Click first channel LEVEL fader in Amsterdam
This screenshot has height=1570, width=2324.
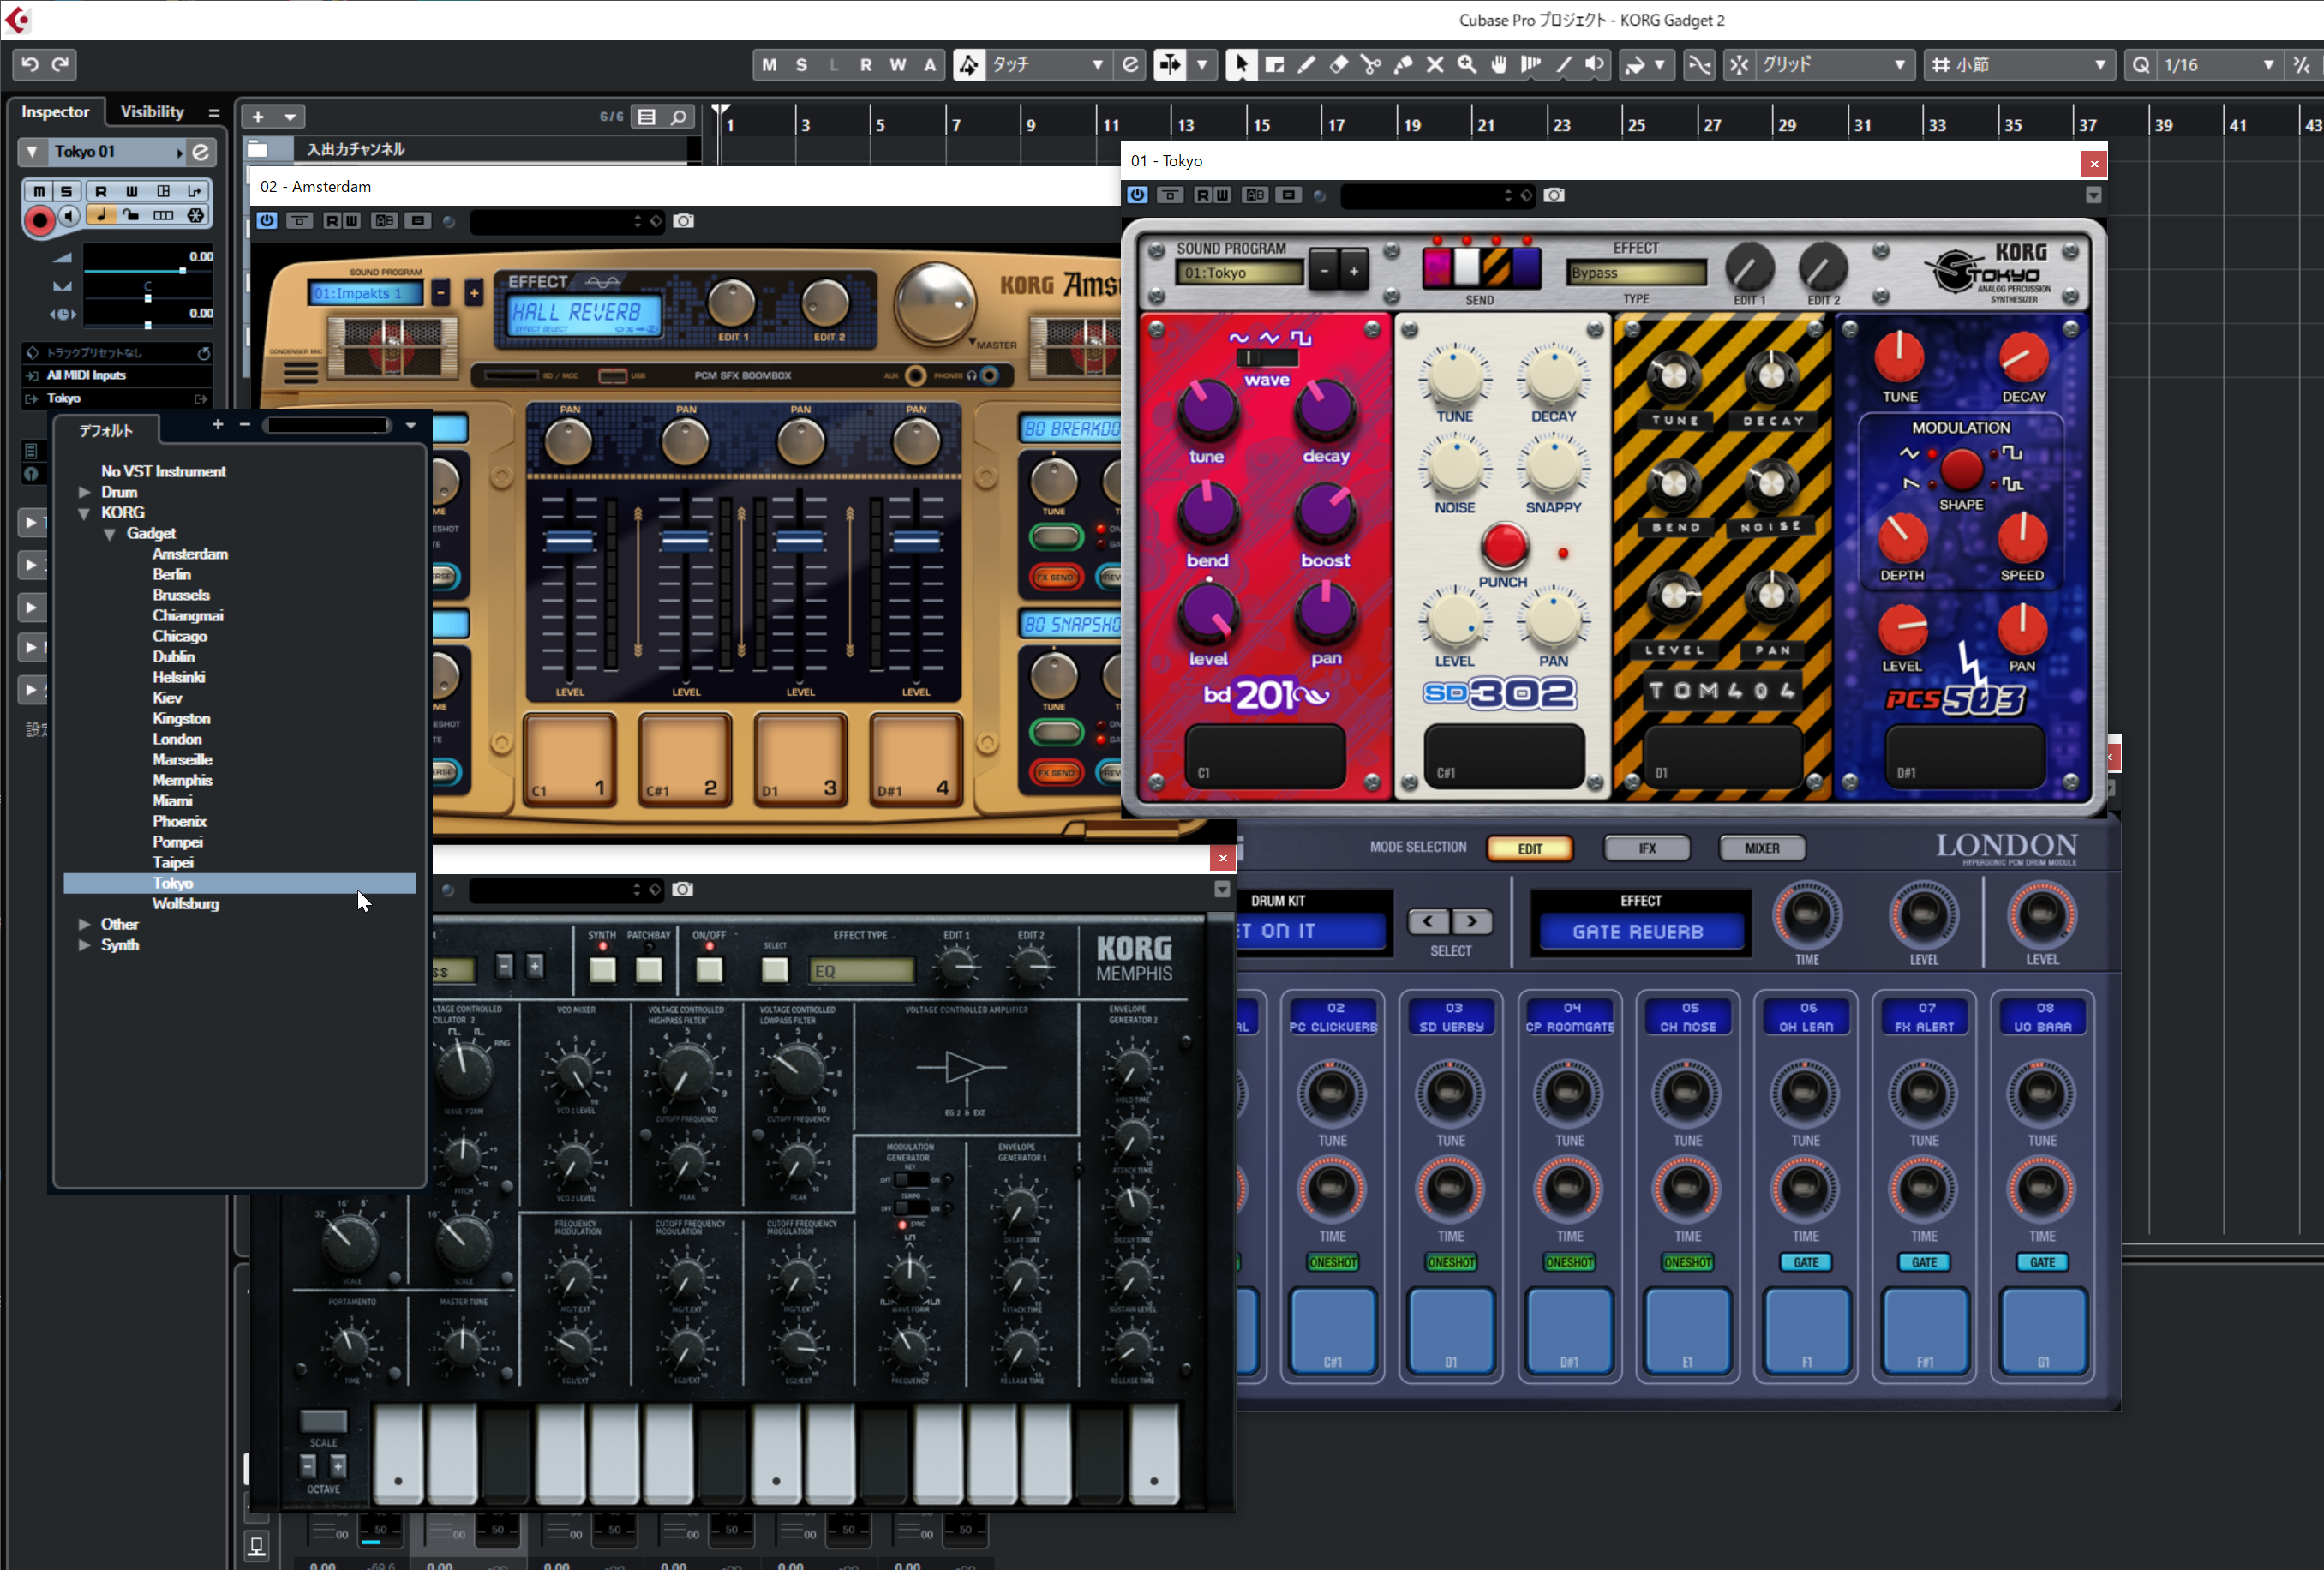click(x=570, y=541)
